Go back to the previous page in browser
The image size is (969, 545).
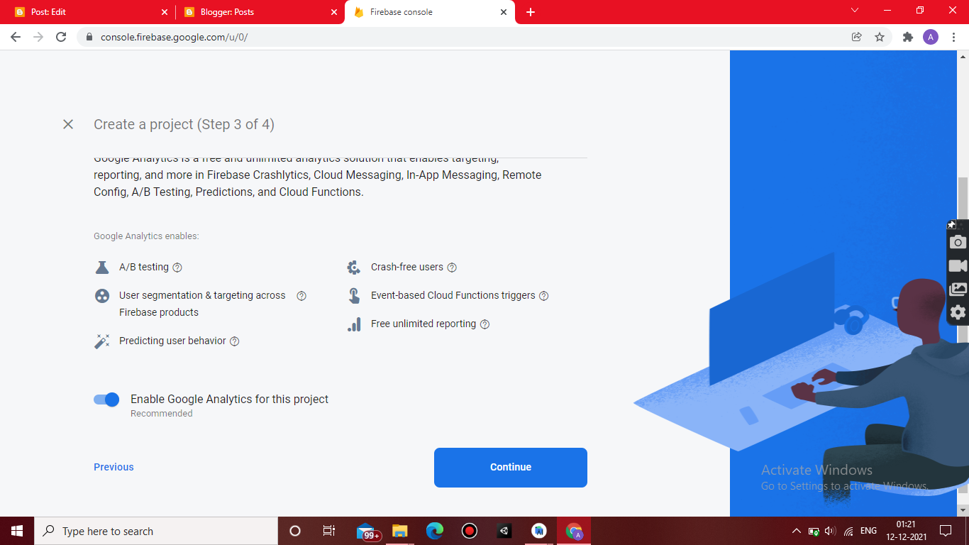tap(16, 37)
